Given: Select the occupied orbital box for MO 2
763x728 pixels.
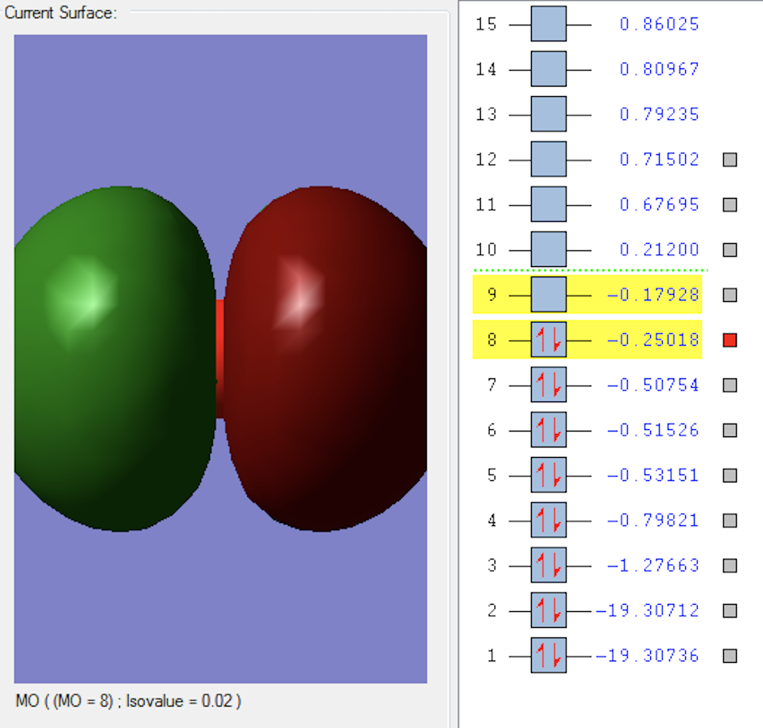Looking at the screenshot, I should click(548, 610).
